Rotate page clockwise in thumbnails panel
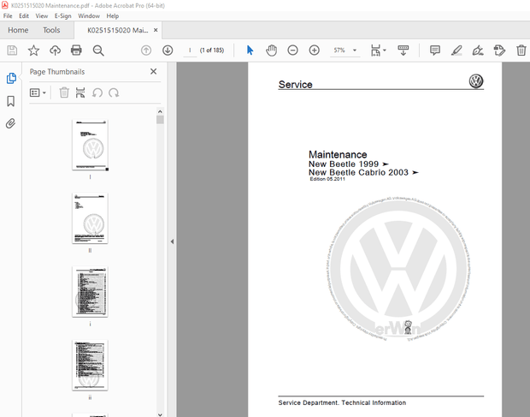Viewport: 530px width, 417px height. [114, 92]
